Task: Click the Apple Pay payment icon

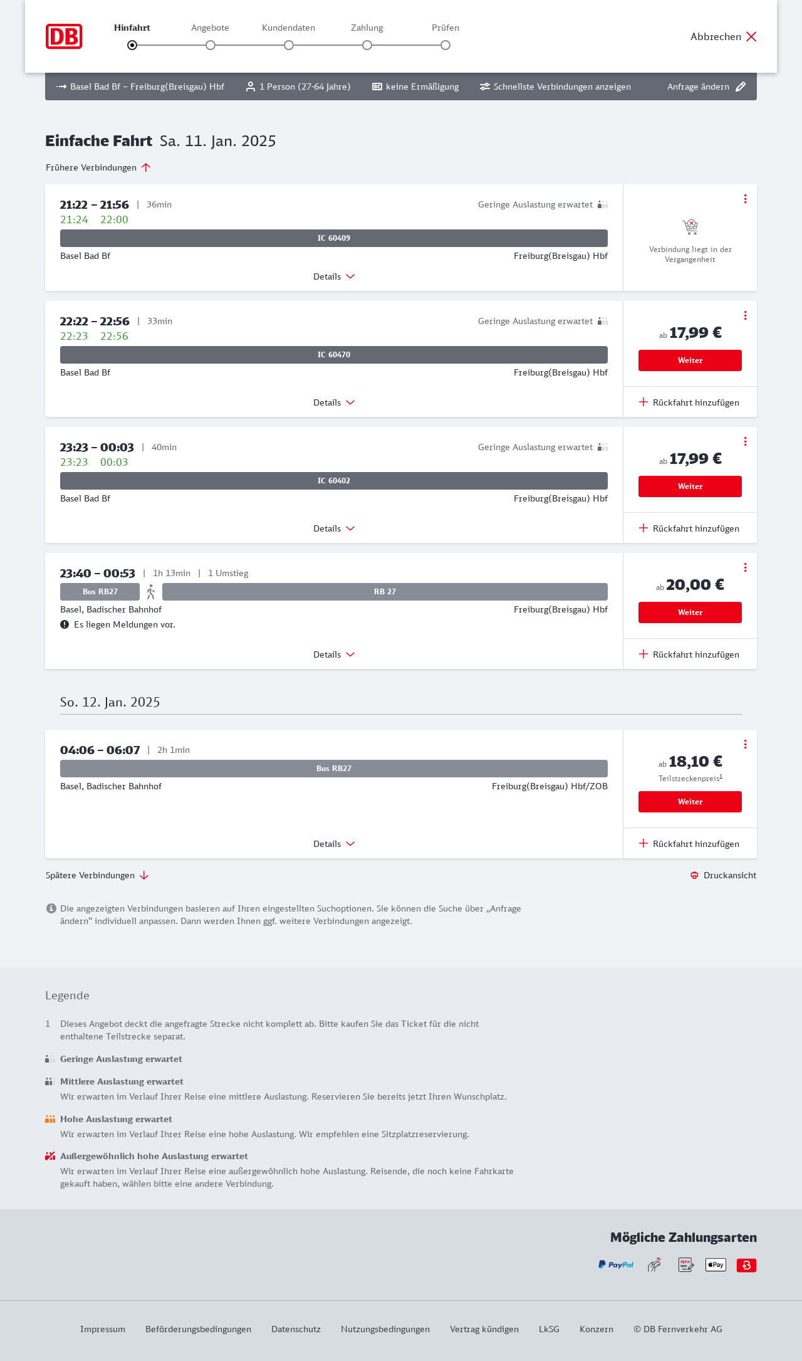Action: pyautogui.click(x=716, y=1265)
